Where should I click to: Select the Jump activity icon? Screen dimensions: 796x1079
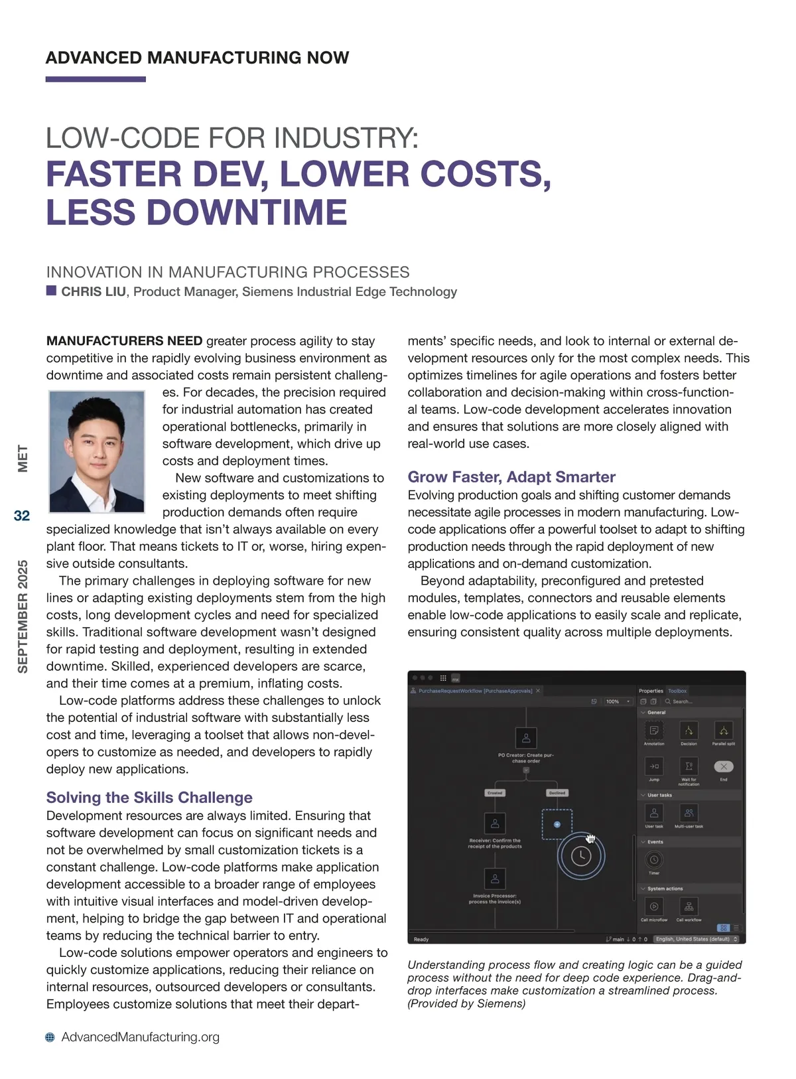653,766
